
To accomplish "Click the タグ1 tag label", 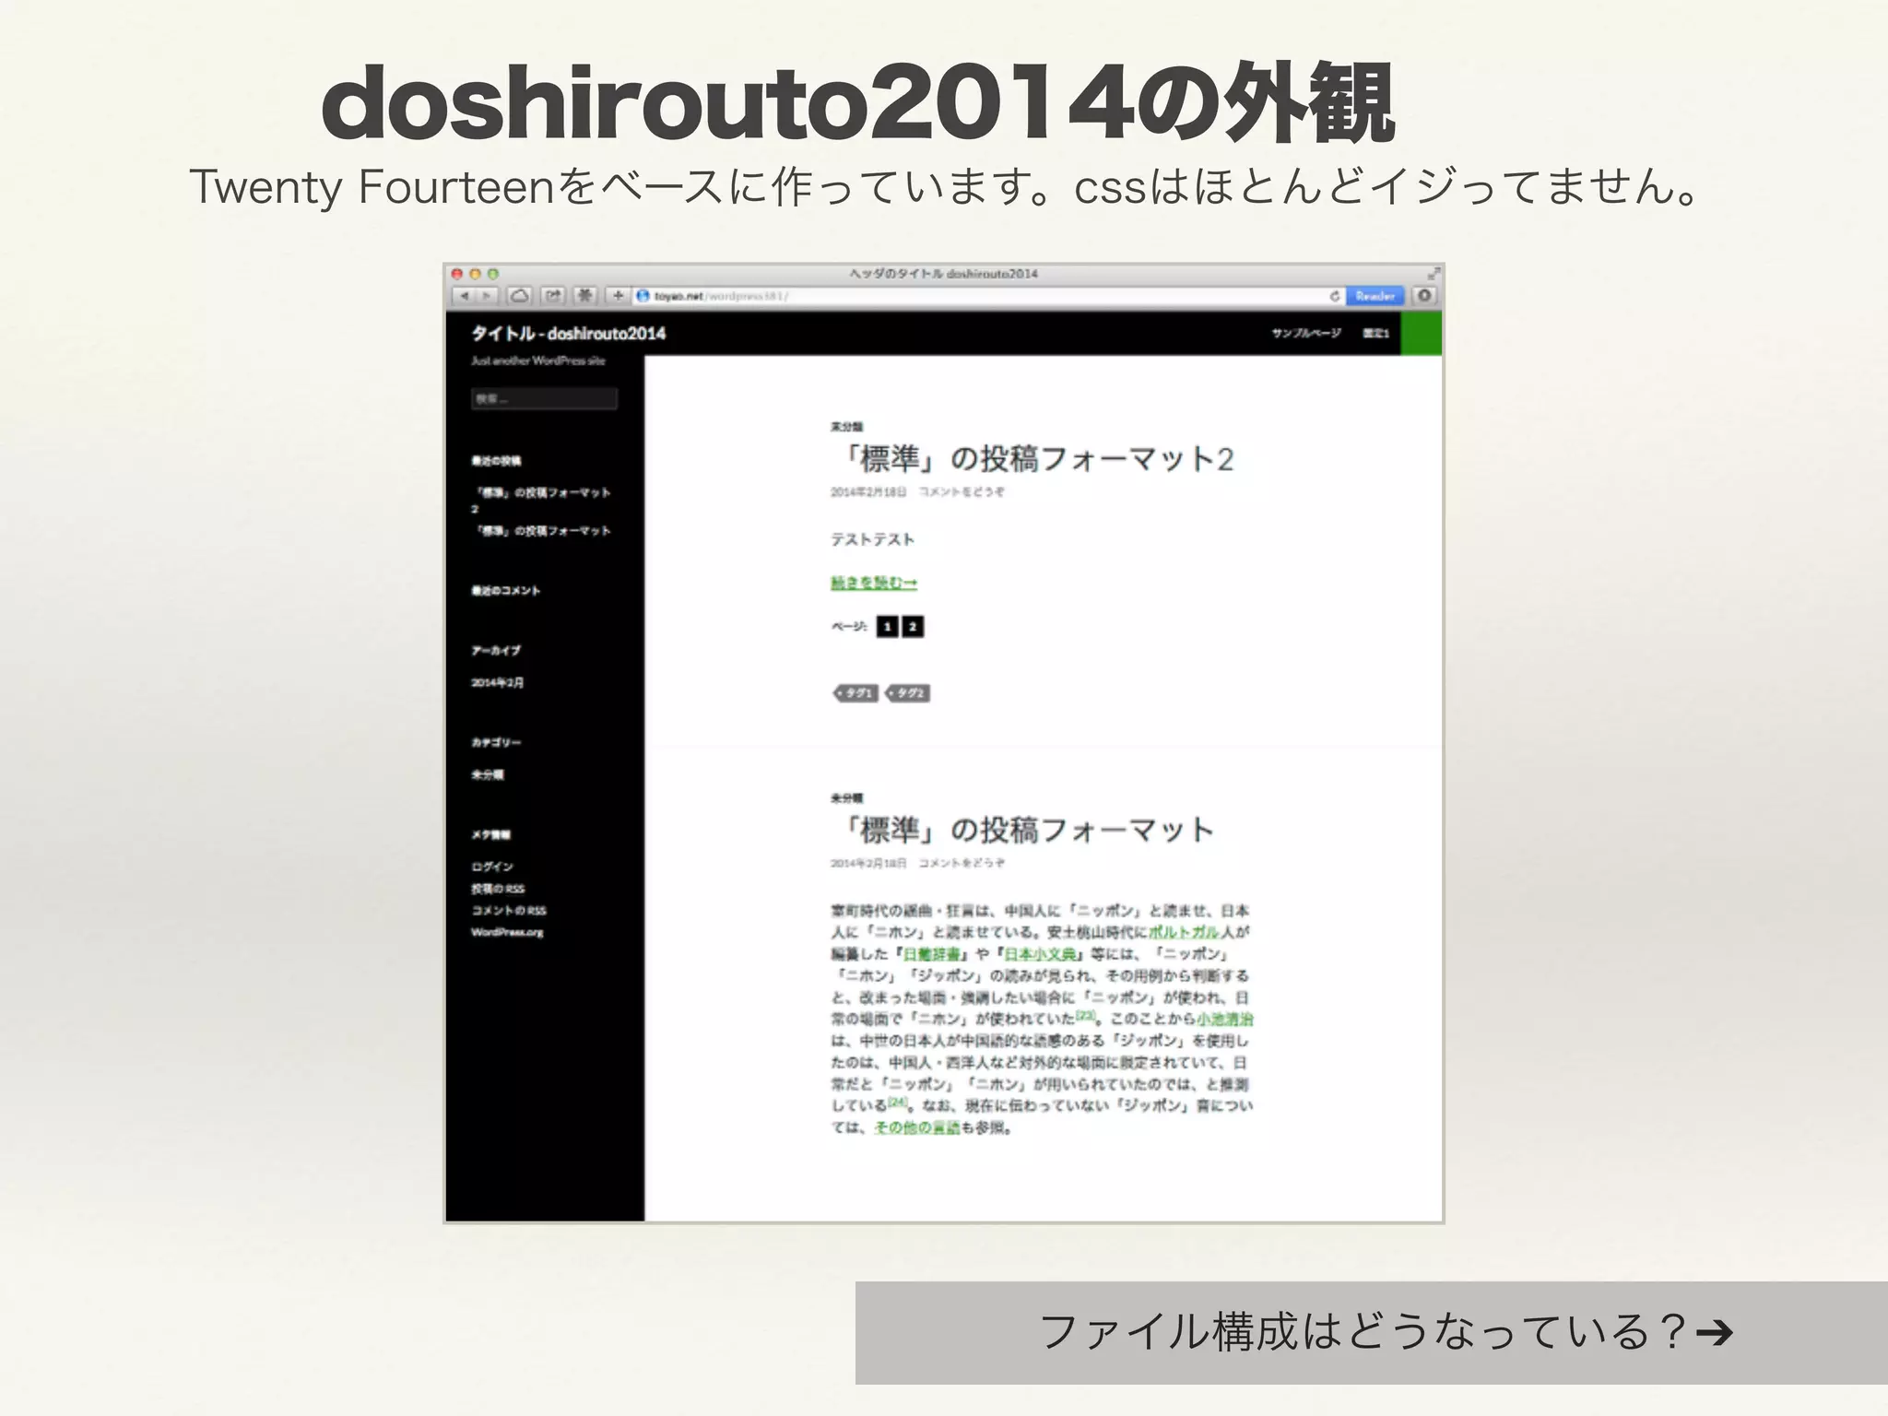I will pyautogui.click(x=856, y=692).
